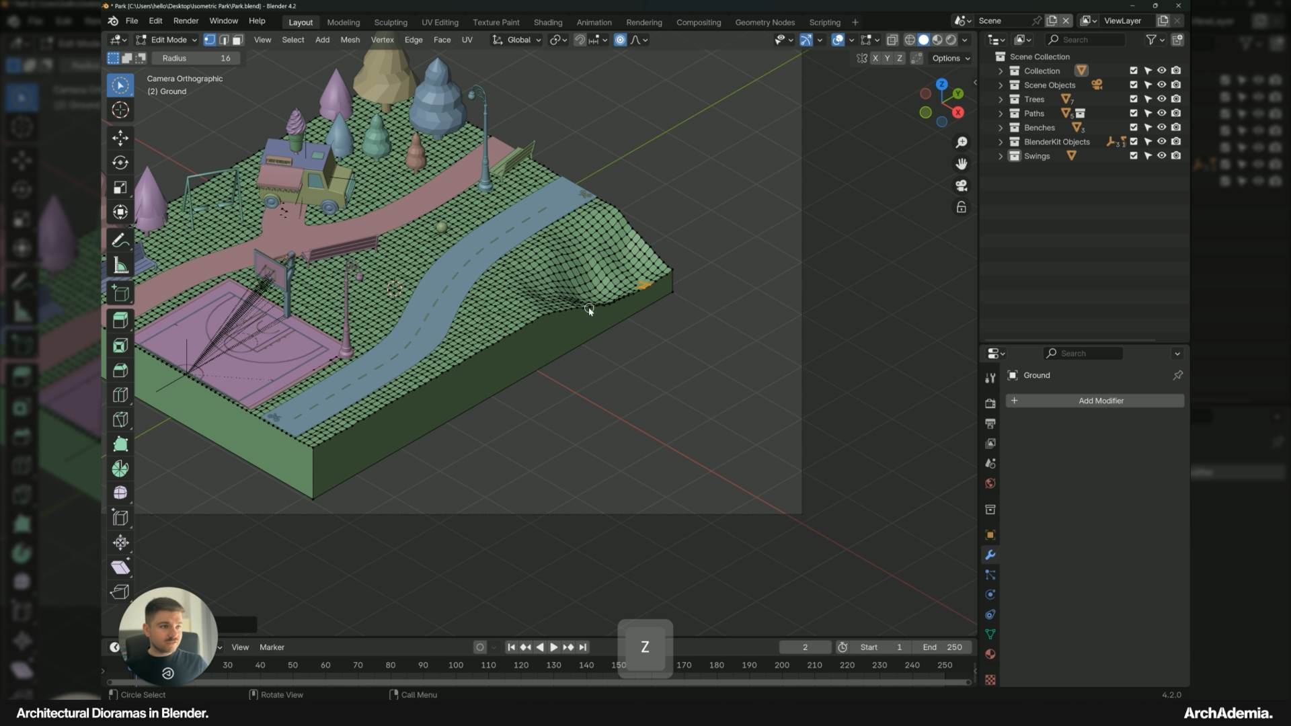Click the Radius value field

pos(196,58)
